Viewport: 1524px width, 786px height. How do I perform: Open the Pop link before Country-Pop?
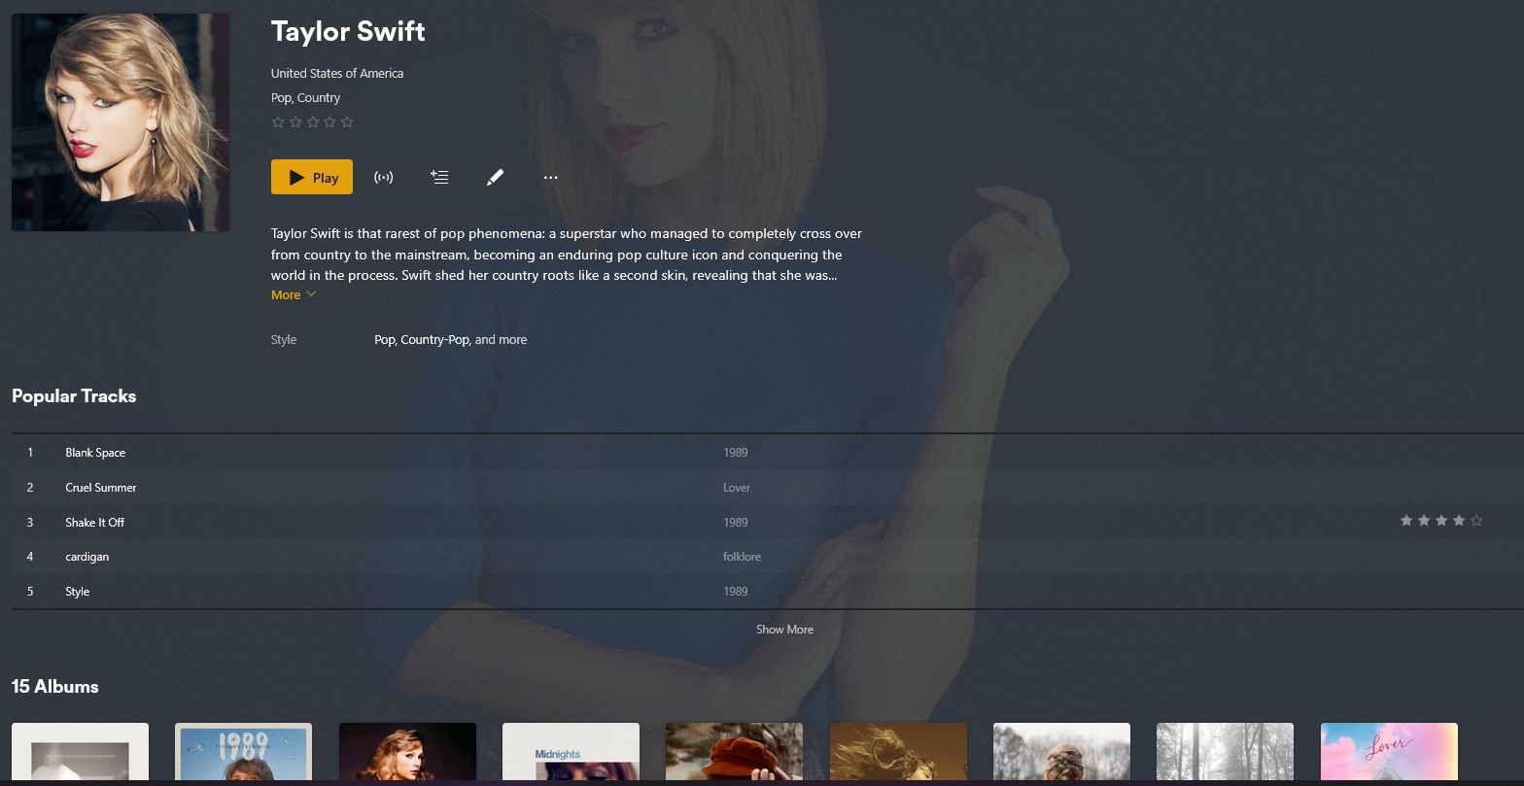[x=385, y=340]
